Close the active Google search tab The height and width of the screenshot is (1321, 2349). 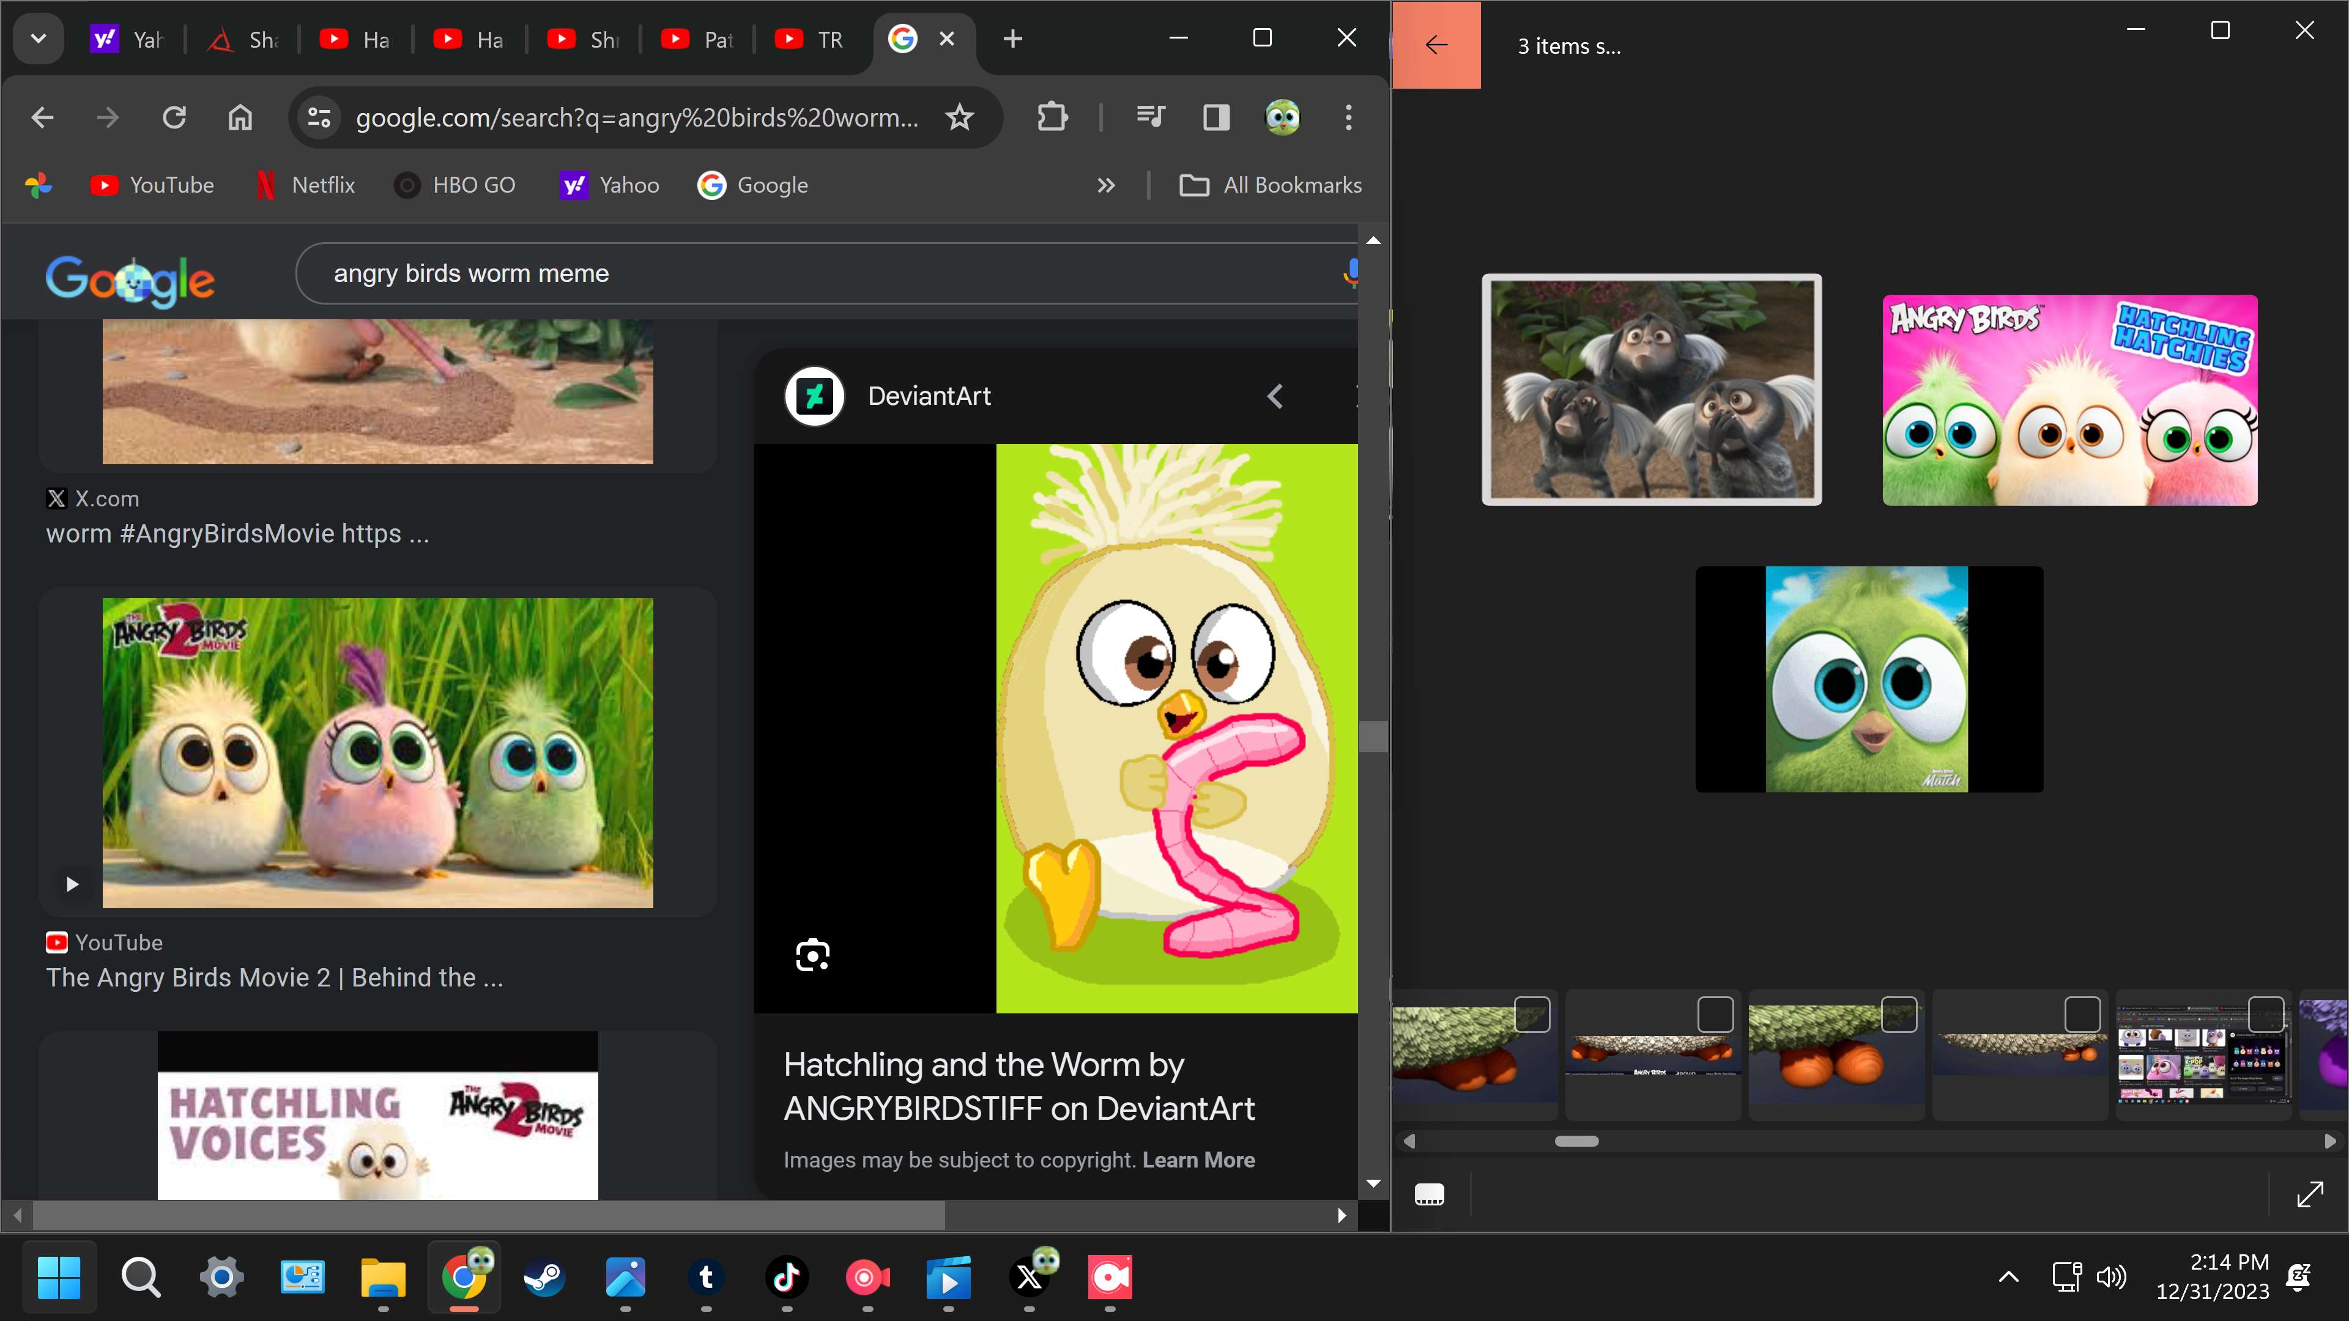pyautogui.click(x=946, y=39)
